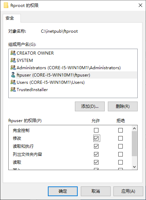Select the SYSTEM group icon
Screen dimensions: 146x200
[13, 60]
